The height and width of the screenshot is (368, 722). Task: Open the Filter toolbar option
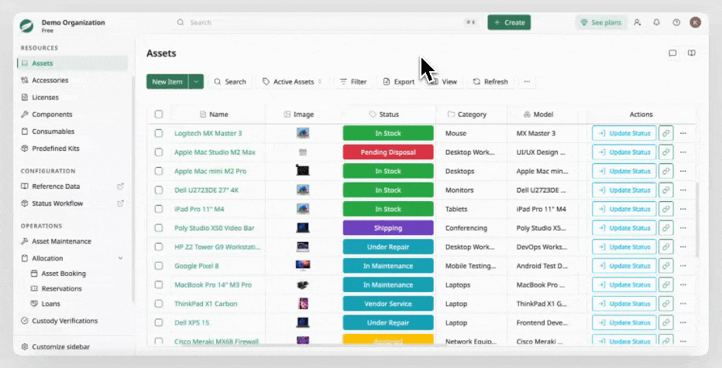click(353, 82)
